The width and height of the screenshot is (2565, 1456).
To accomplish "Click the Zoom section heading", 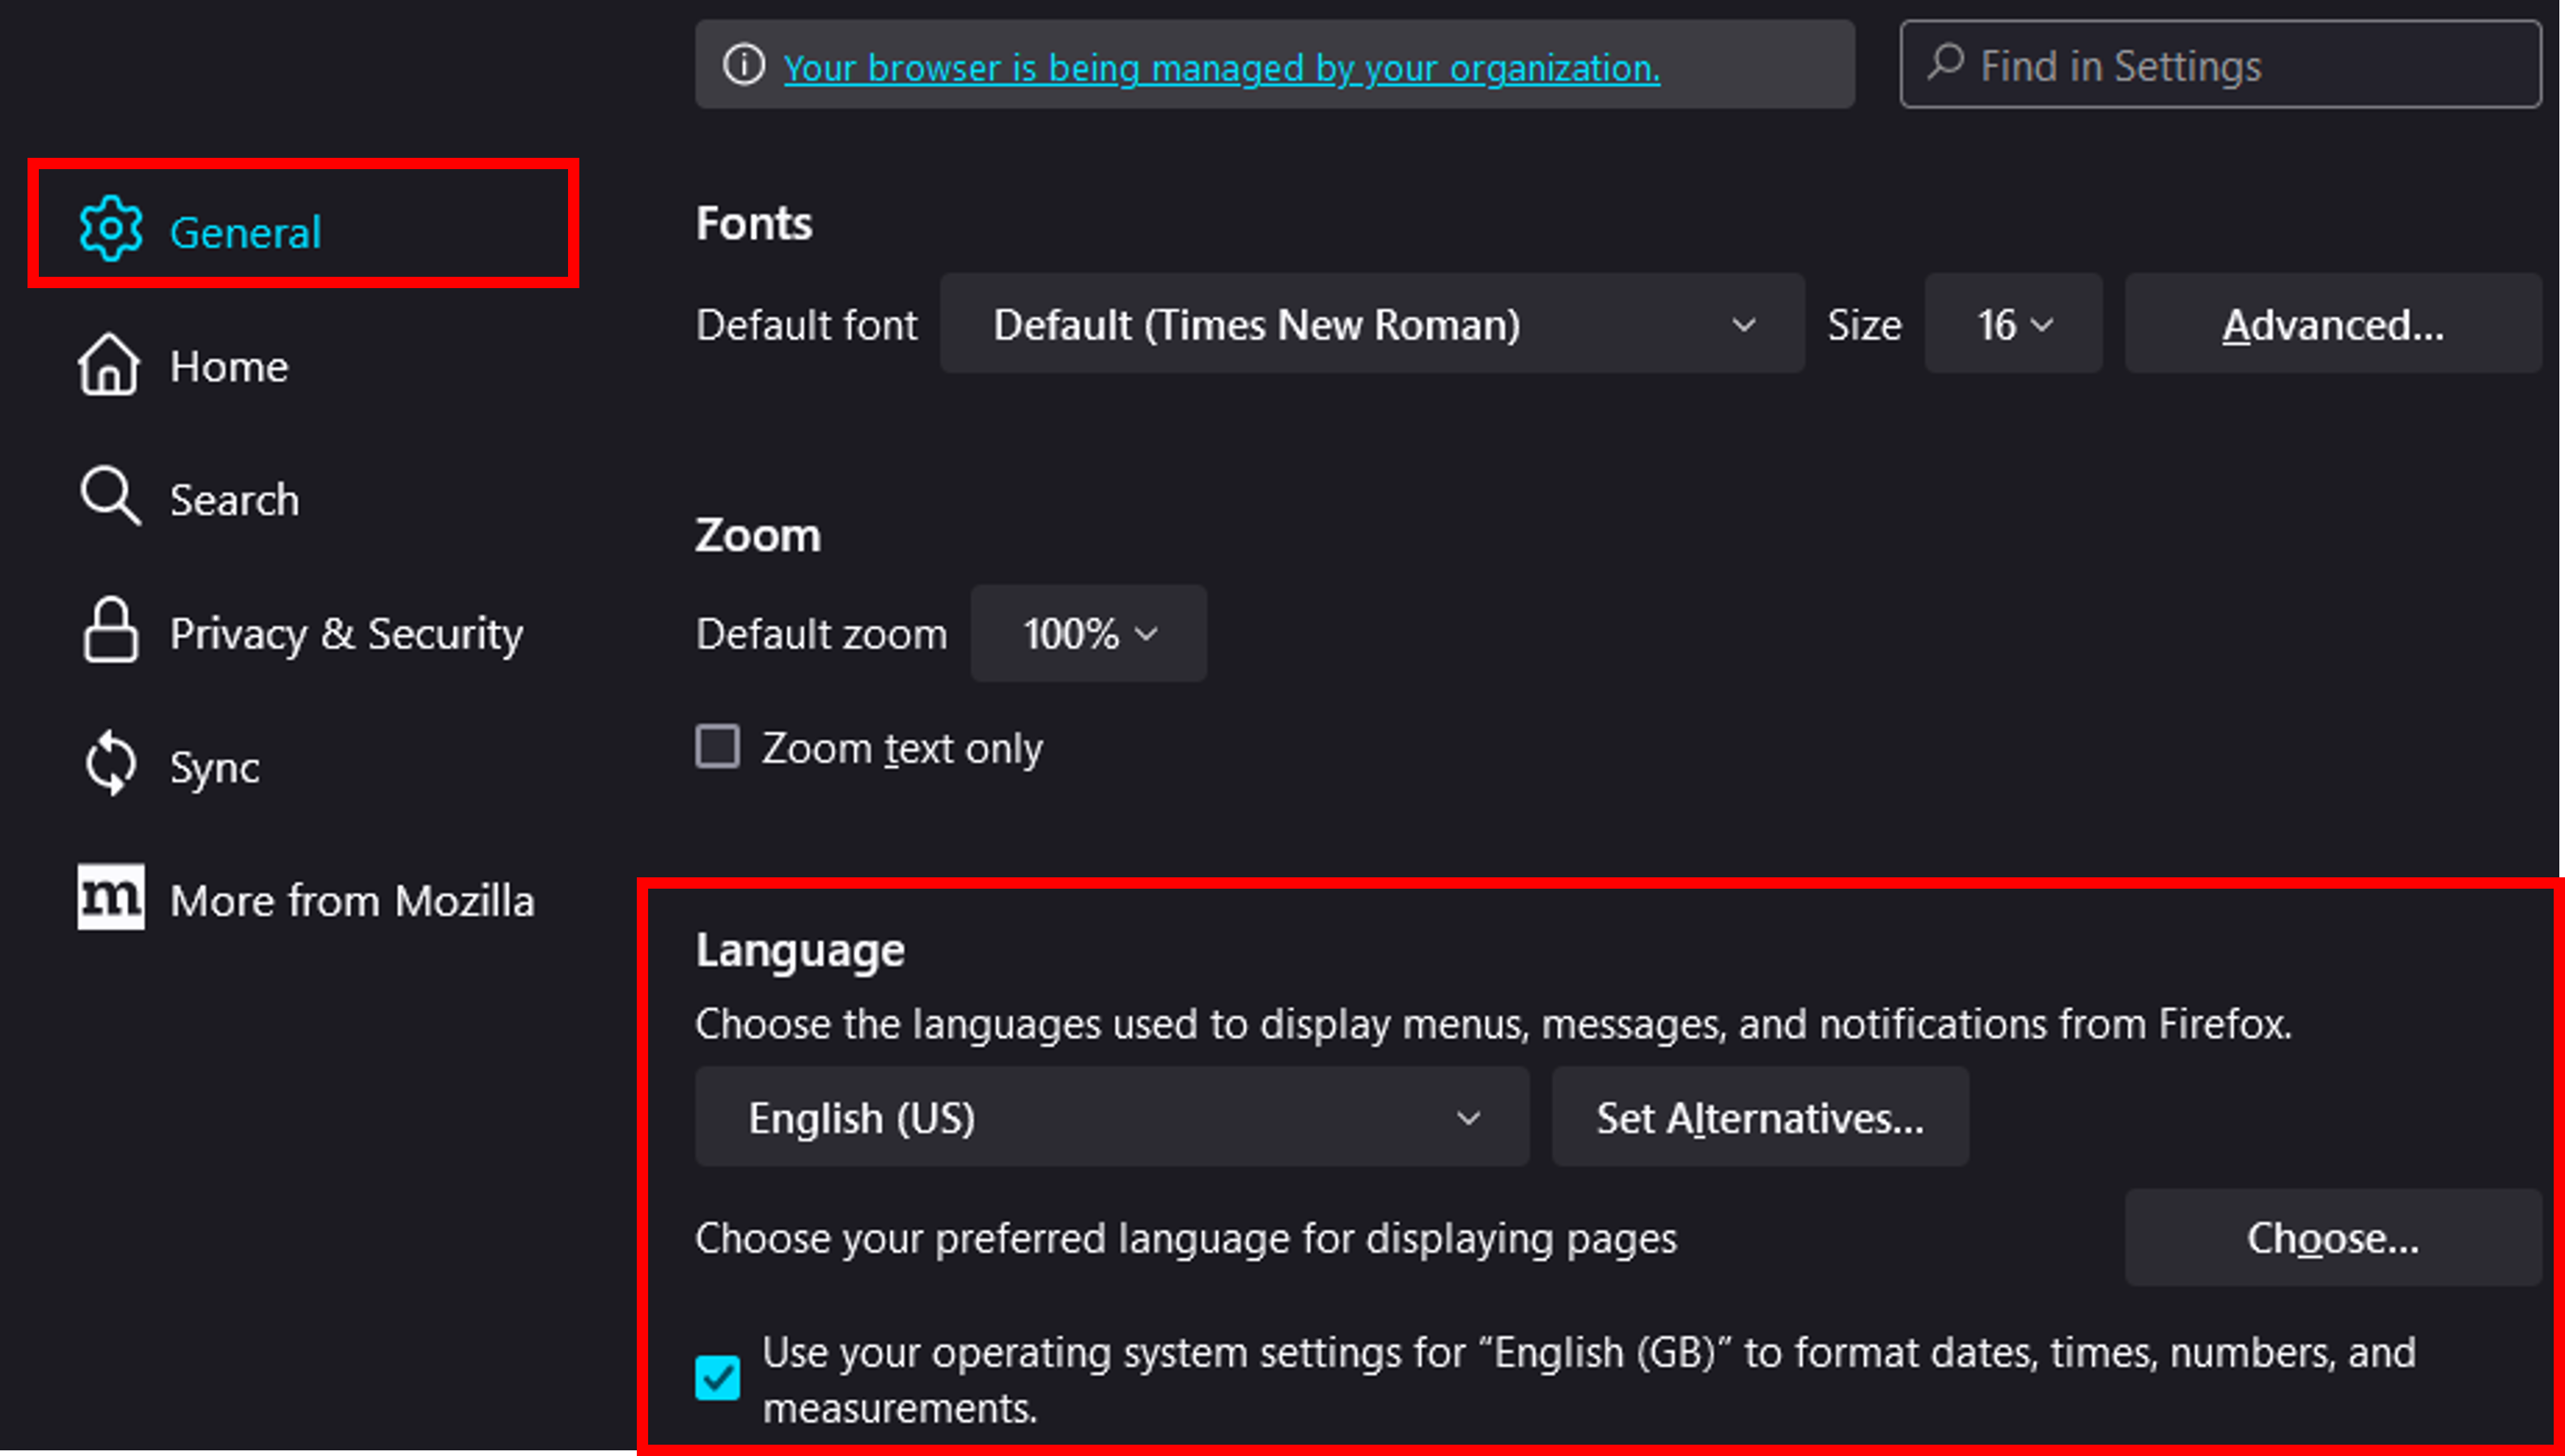I will (x=757, y=534).
